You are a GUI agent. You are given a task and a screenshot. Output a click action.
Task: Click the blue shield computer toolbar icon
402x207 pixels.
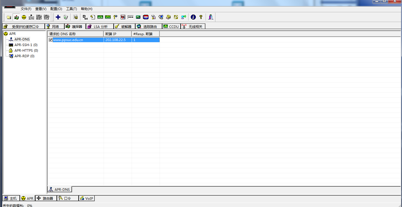point(161,17)
